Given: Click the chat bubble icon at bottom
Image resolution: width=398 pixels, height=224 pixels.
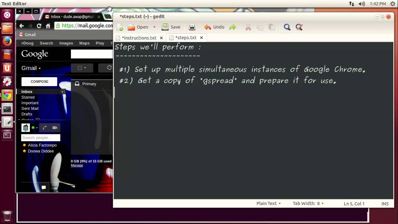Looking at the screenshot, I should (x=44, y=188).
